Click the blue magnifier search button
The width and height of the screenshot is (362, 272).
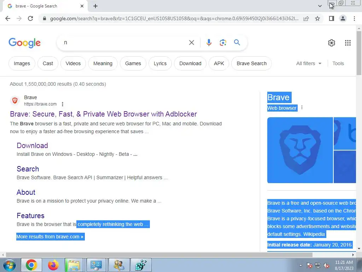[x=237, y=42]
